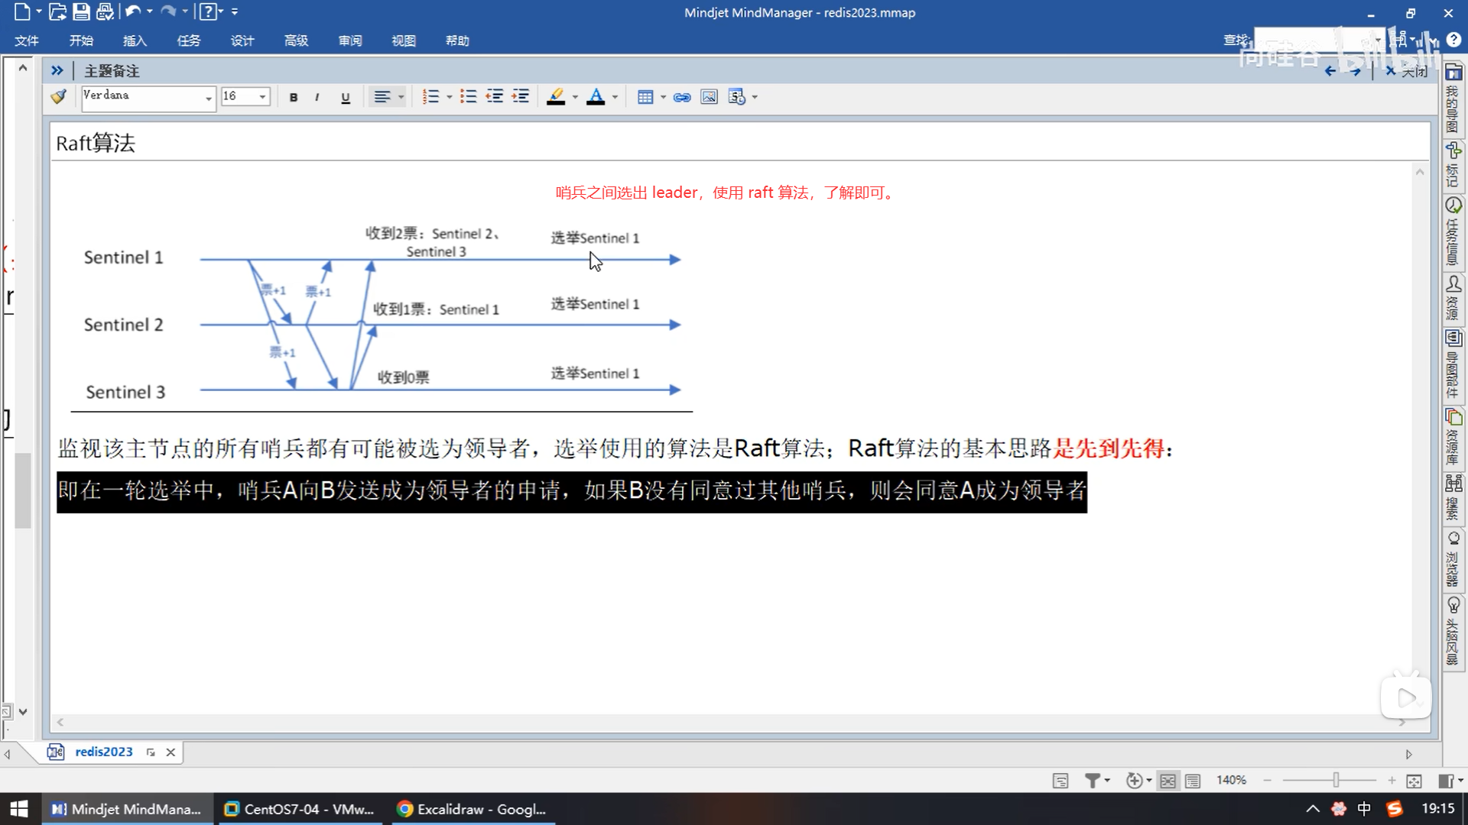Select the redis2023 document tab

pos(103,752)
